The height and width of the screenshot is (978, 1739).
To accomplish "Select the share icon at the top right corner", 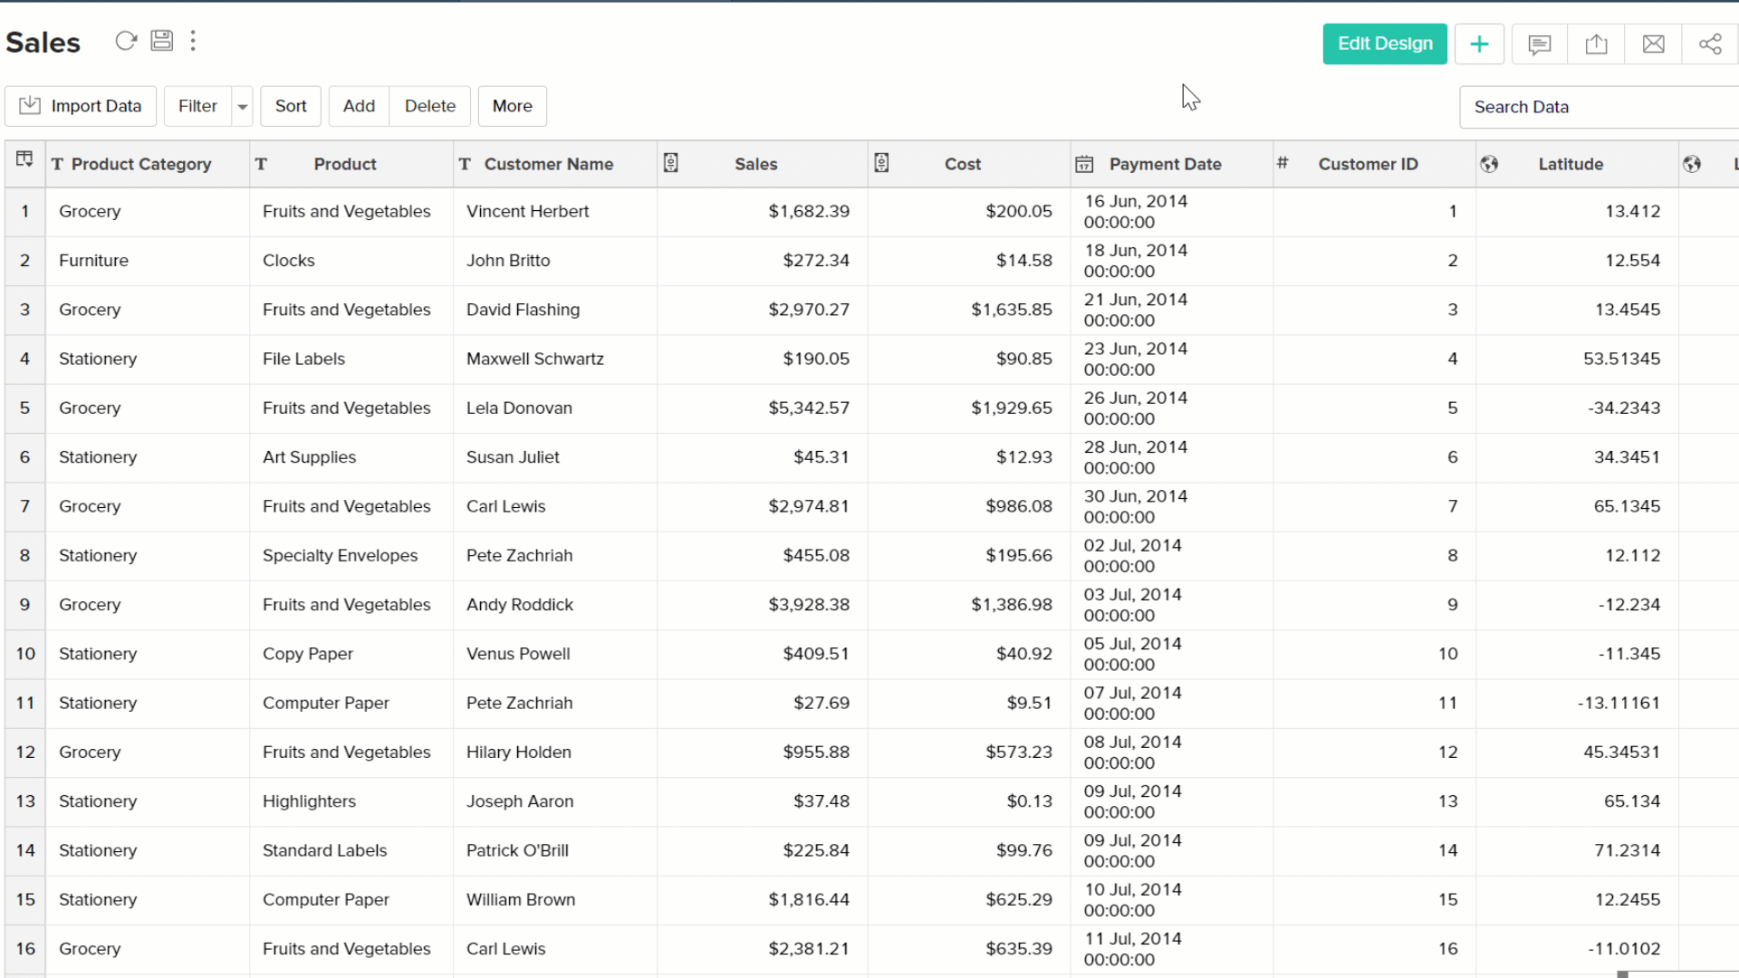I will coord(1710,43).
